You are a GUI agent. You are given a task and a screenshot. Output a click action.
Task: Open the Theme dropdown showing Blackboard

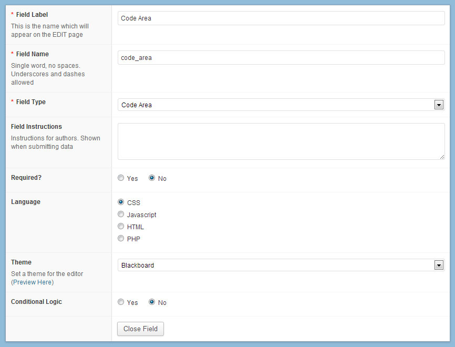click(x=281, y=265)
